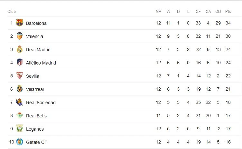Click the MP column header
Viewport: 242px width, 149px height.
click(x=158, y=12)
